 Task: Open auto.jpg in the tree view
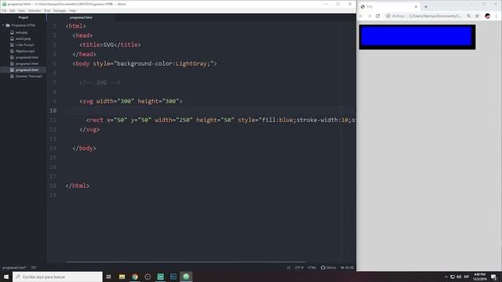pos(21,32)
